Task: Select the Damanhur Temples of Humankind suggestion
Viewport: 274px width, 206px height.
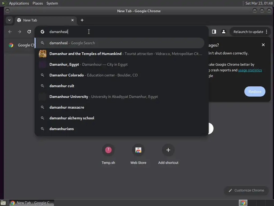Action: pos(120,54)
